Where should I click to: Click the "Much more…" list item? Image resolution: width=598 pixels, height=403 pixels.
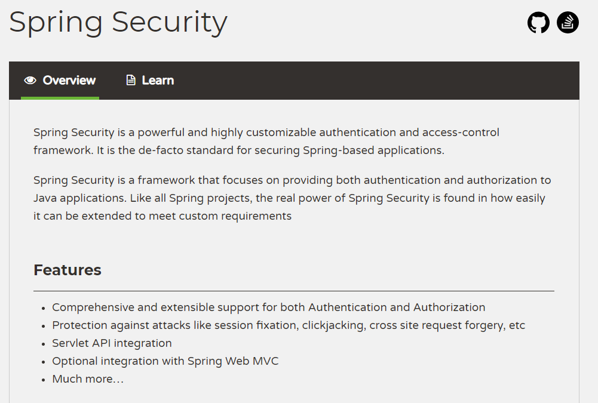coord(88,379)
